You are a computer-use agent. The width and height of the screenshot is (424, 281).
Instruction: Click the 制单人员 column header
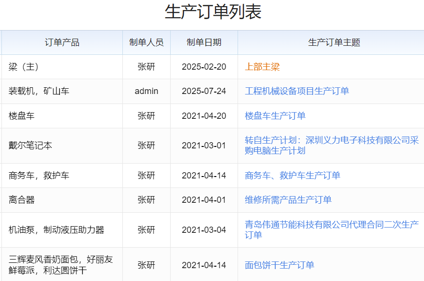pyautogui.click(x=146, y=42)
